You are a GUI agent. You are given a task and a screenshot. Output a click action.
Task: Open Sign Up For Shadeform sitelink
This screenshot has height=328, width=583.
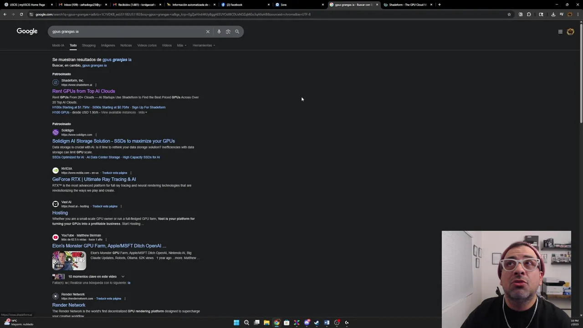tap(148, 108)
